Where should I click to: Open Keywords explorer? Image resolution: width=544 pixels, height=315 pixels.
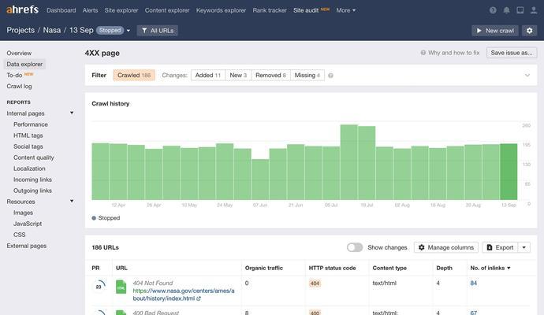coord(221,10)
